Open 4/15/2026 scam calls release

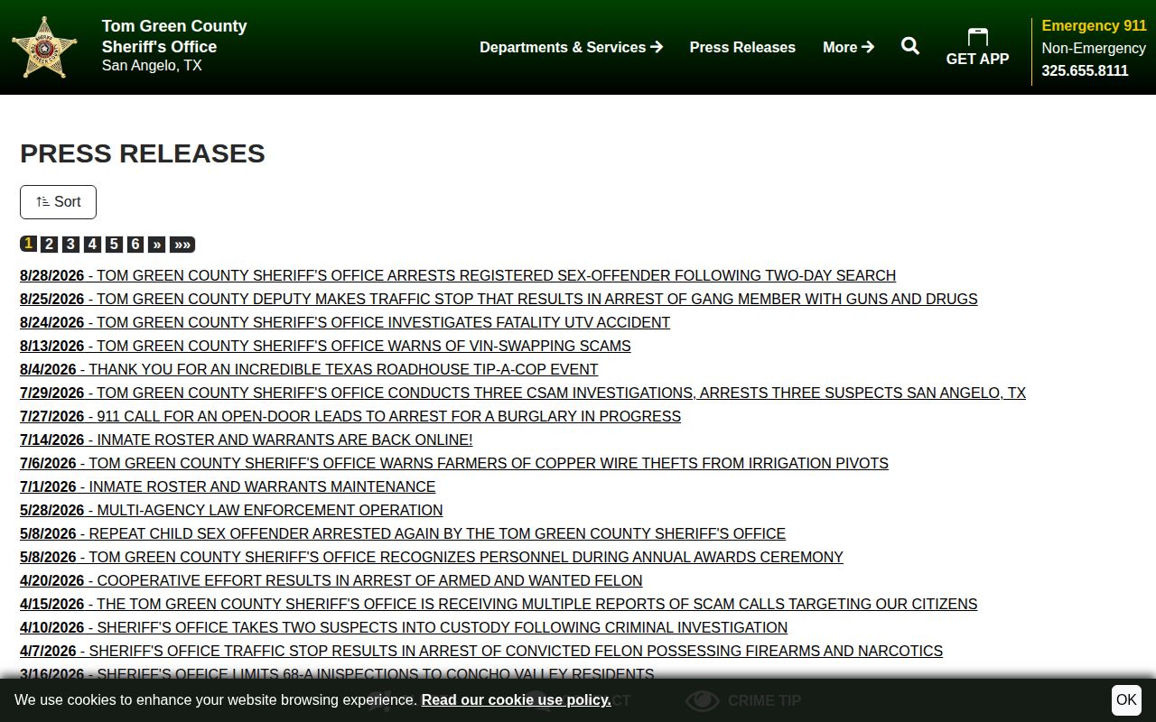coord(499,604)
